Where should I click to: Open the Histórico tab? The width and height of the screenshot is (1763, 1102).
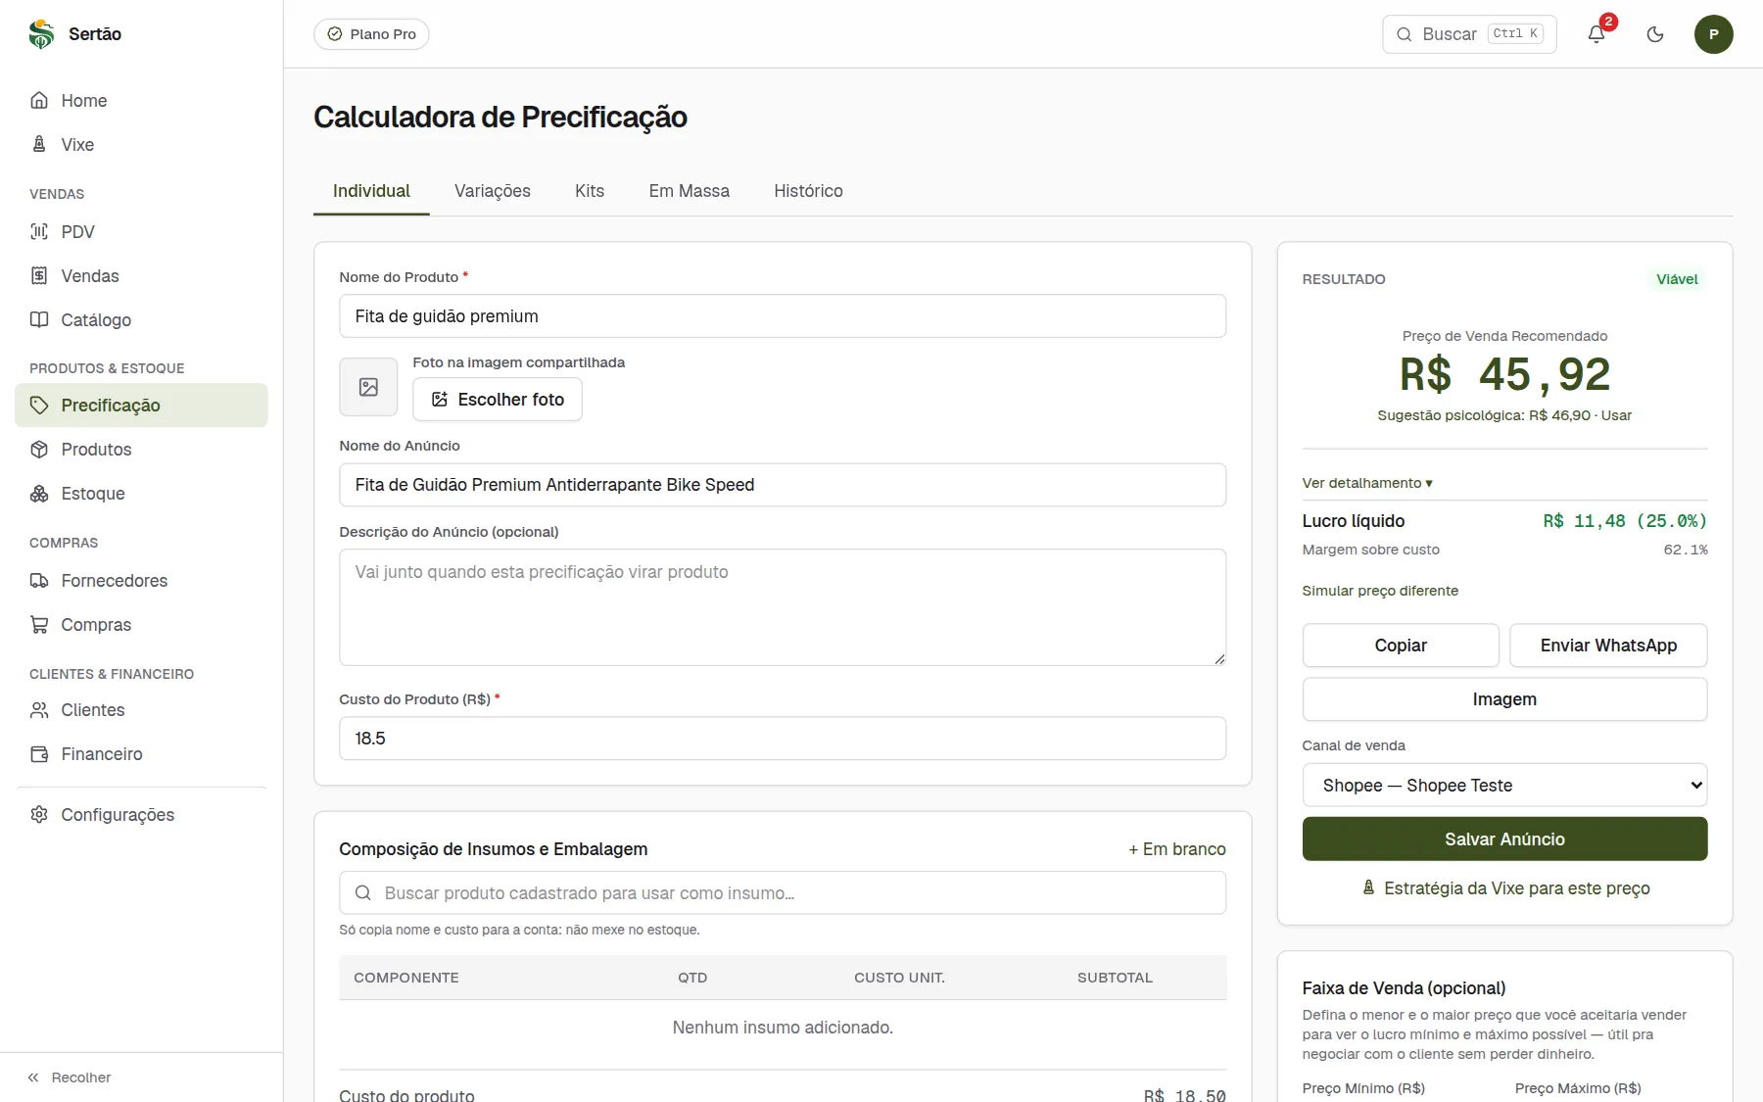click(x=808, y=191)
